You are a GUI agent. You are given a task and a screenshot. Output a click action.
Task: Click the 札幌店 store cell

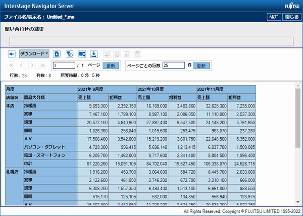point(14,187)
